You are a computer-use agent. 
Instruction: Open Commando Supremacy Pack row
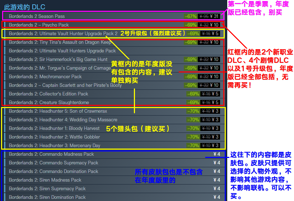(x=115, y=163)
